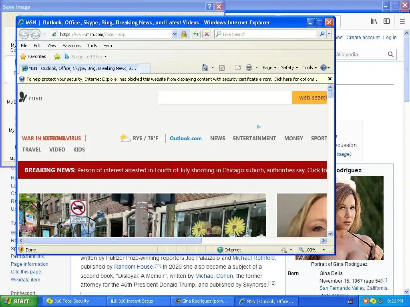Click the MSN butterfly logo
This screenshot has width=410, height=307.
pyautogui.click(x=23, y=97)
